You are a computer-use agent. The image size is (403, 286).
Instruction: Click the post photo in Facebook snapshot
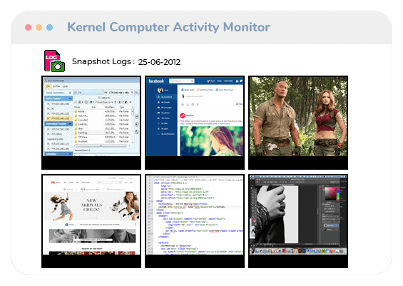click(212, 141)
